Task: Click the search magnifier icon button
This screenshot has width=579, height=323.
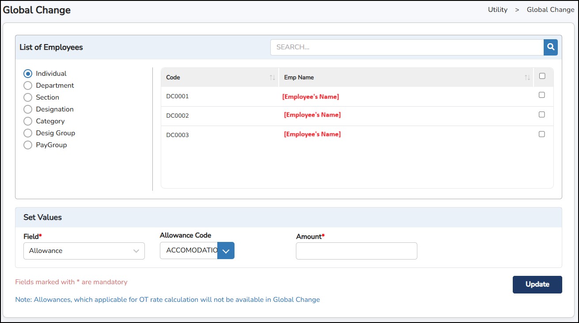Action: pyautogui.click(x=550, y=47)
